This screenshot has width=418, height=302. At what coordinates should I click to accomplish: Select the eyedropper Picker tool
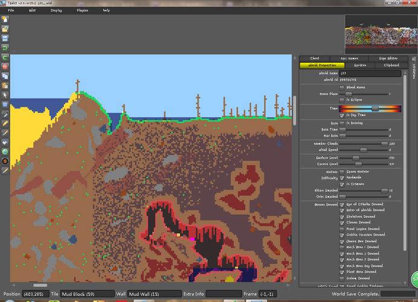point(5,114)
